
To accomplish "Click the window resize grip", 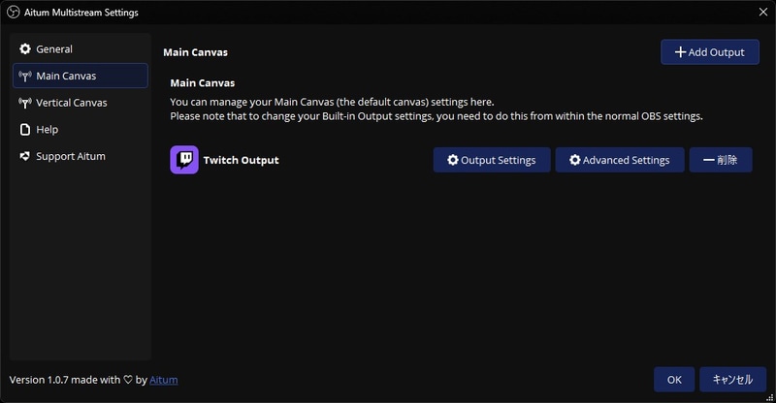I will (769, 397).
